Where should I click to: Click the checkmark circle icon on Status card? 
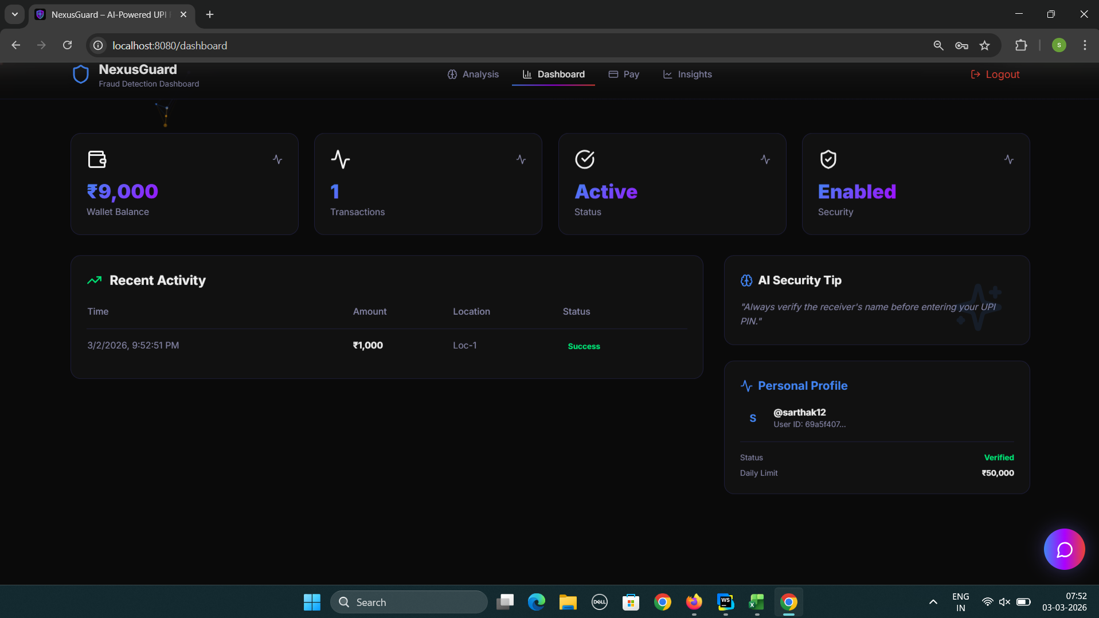click(585, 159)
